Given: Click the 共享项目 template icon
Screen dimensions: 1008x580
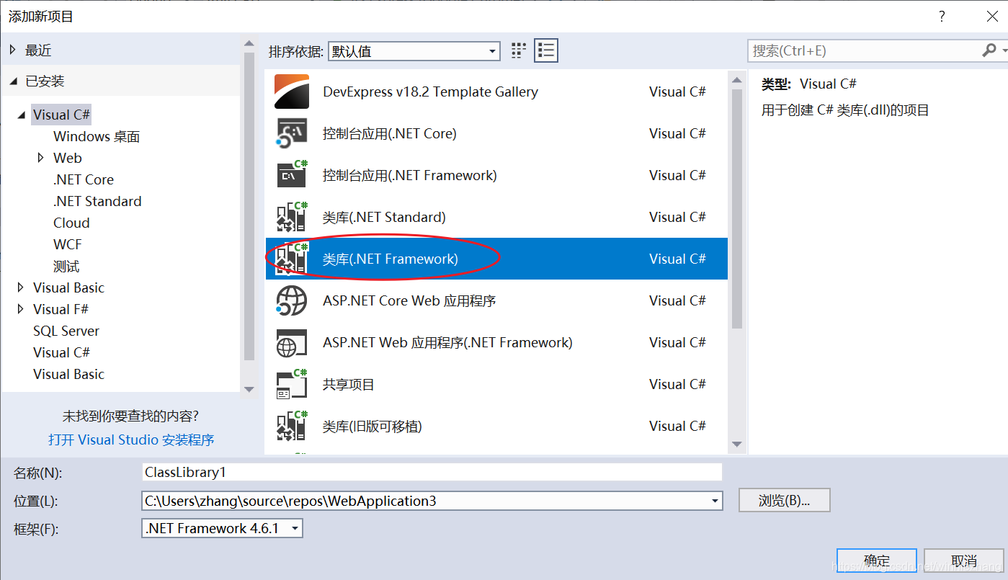Looking at the screenshot, I should pos(292,384).
